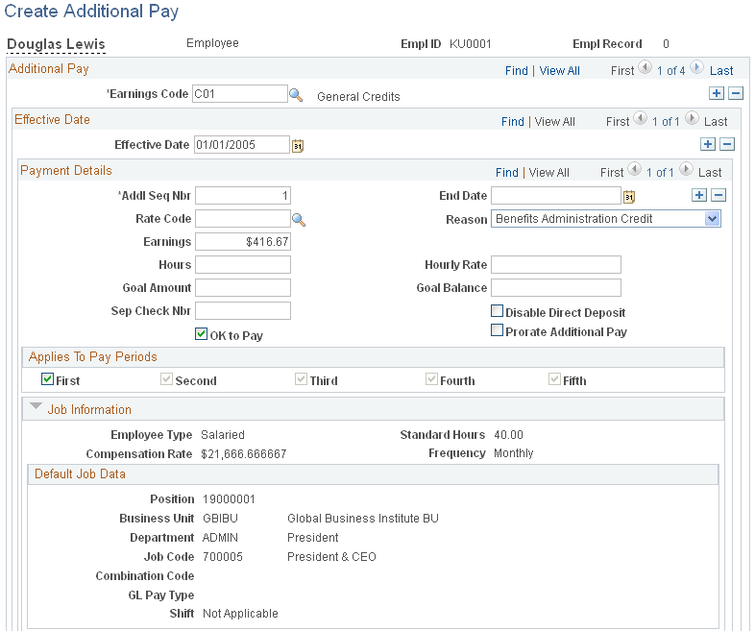
Task: Click Position value 19000001
Action: coord(229,499)
